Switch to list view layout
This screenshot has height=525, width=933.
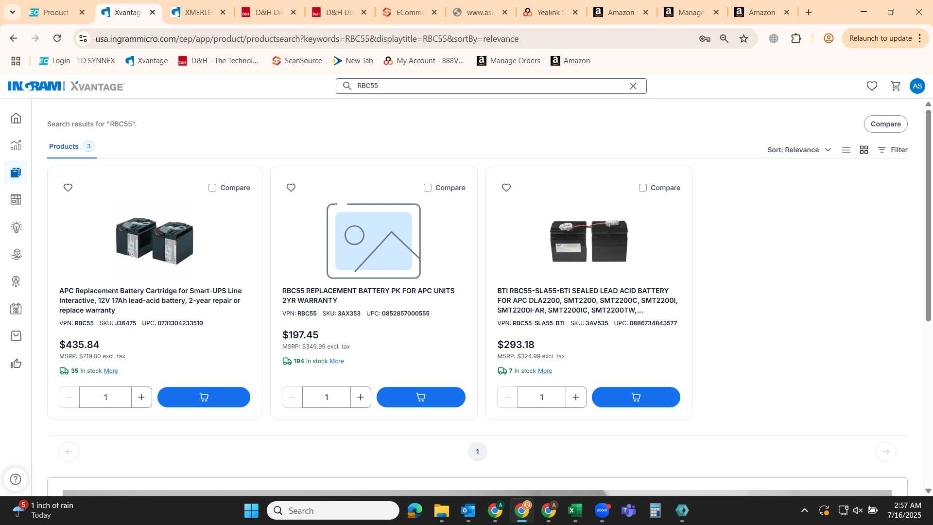[x=846, y=150]
